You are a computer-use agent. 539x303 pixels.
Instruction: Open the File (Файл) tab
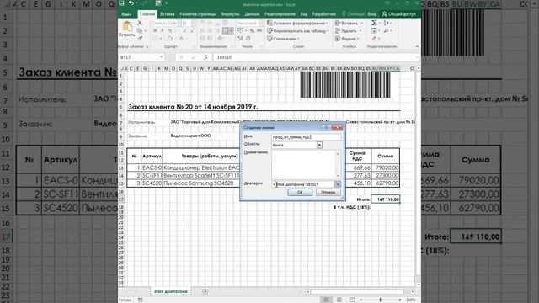[x=126, y=14]
